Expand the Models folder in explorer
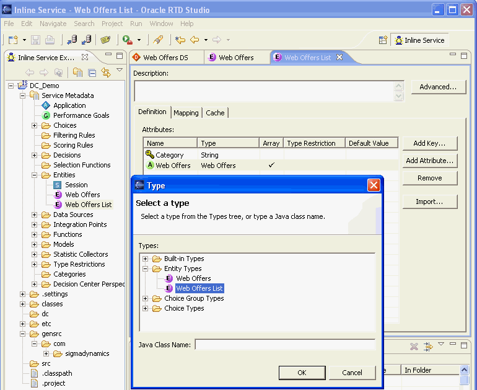The image size is (477, 390). pyautogui.click(x=34, y=244)
